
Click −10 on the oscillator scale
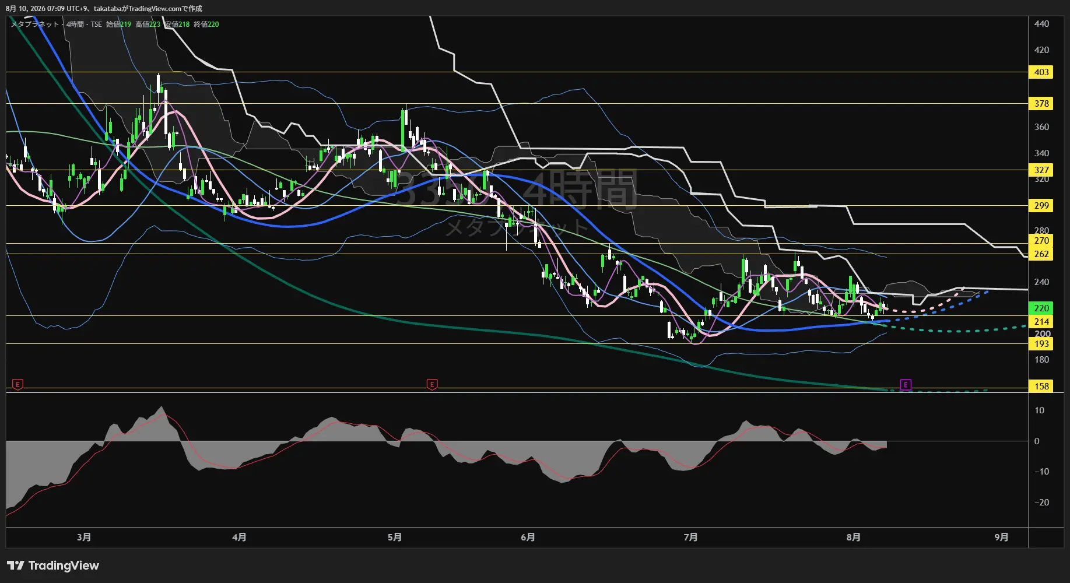tap(1041, 472)
